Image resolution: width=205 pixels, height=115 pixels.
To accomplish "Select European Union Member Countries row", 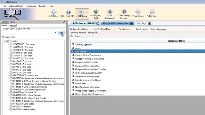I will pyautogui.click(x=90, y=70).
